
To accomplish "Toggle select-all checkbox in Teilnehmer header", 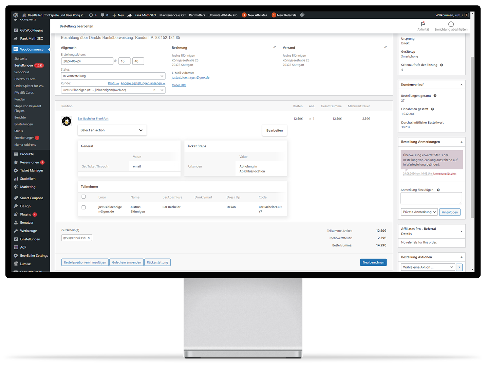I will pyautogui.click(x=84, y=197).
